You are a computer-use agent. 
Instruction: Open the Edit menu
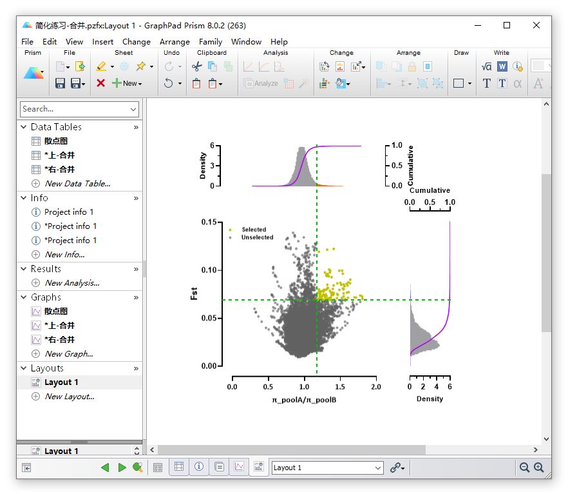pos(50,42)
